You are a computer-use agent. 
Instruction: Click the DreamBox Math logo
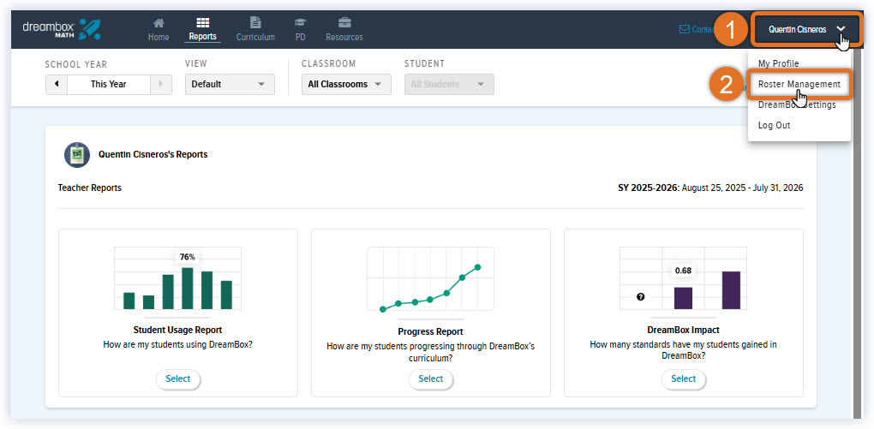tap(62, 29)
